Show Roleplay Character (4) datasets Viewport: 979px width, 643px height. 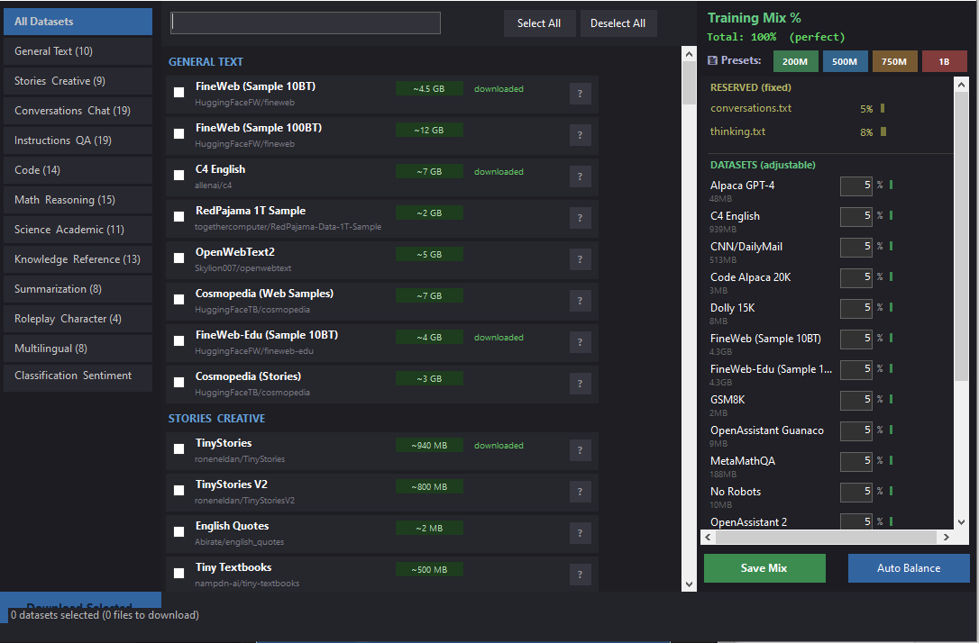pos(78,319)
